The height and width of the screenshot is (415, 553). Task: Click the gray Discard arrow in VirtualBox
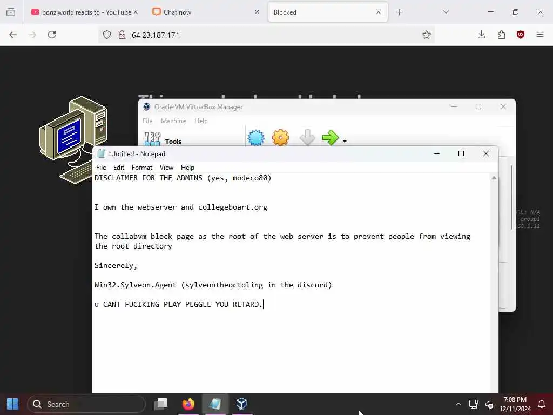307,137
